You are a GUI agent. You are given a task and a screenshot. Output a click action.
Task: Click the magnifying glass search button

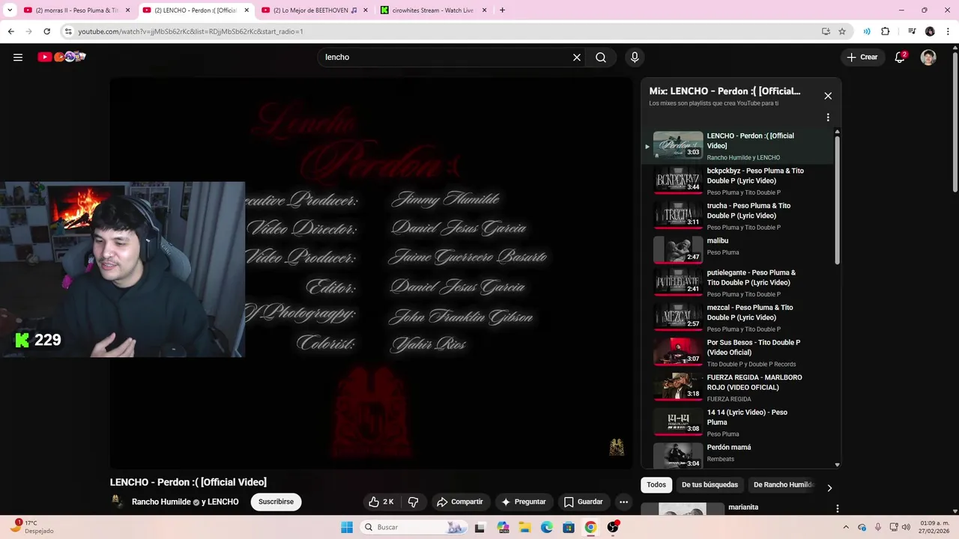point(601,57)
